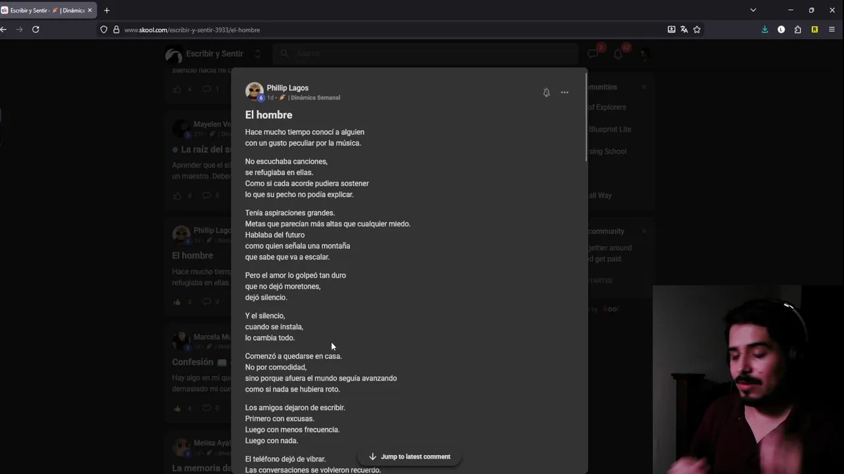Click the translate page icon in the address bar
Image resolution: width=844 pixels, height=474 pixels.
[x=684, y=30]
